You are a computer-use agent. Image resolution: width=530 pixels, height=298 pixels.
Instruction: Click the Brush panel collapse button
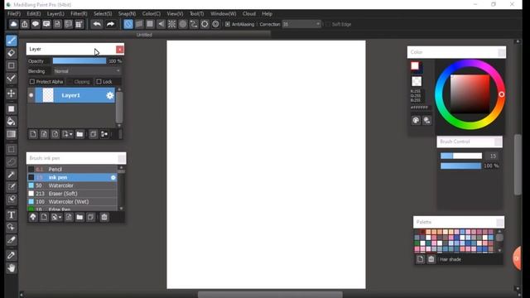pyautogui.click(x=122, y=158)
